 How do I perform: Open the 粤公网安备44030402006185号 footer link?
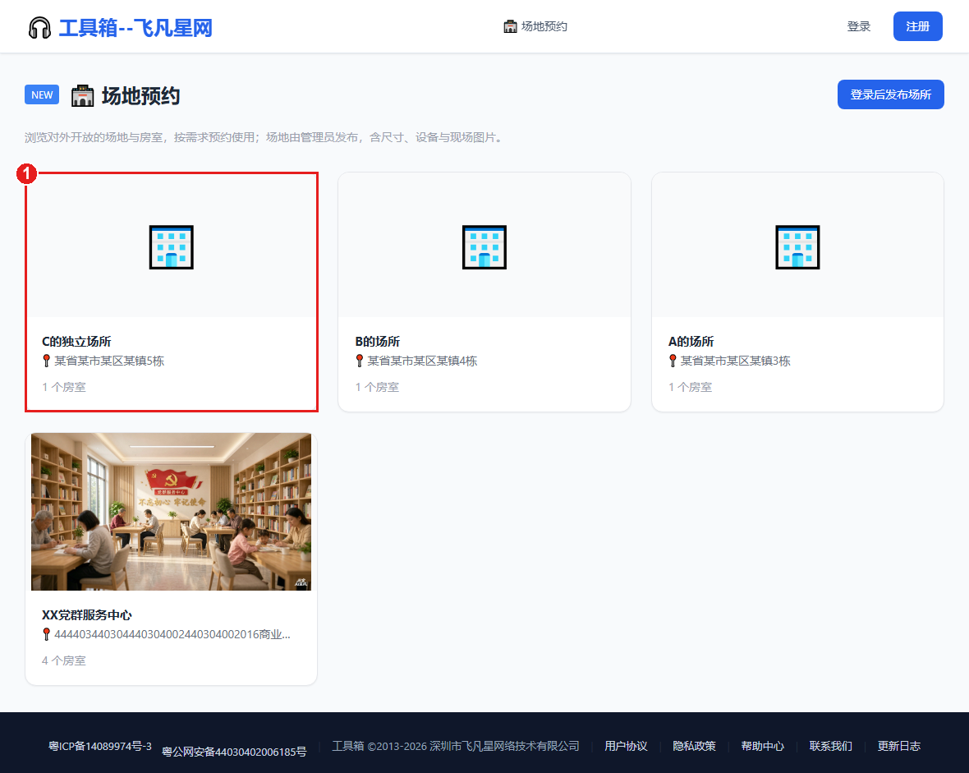(x=234, y=752)
